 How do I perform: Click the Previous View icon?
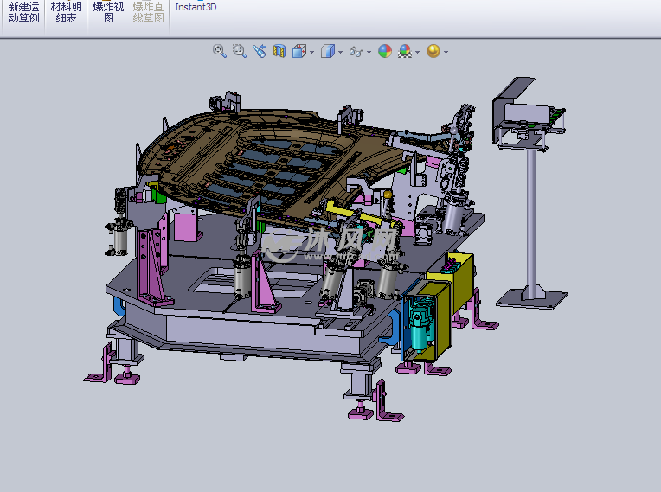[x=260, y=52]
